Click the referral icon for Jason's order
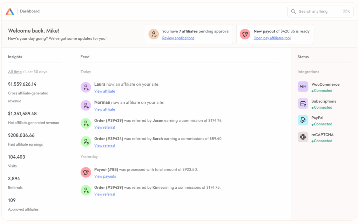The image size is (359, 224). [x=86, y=123]
